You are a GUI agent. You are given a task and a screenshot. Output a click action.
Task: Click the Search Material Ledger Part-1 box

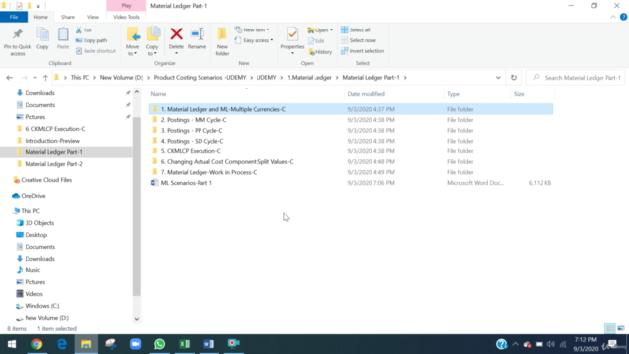[x=576, y=78]
